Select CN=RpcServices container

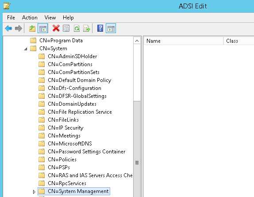click(x=67, y=183)
